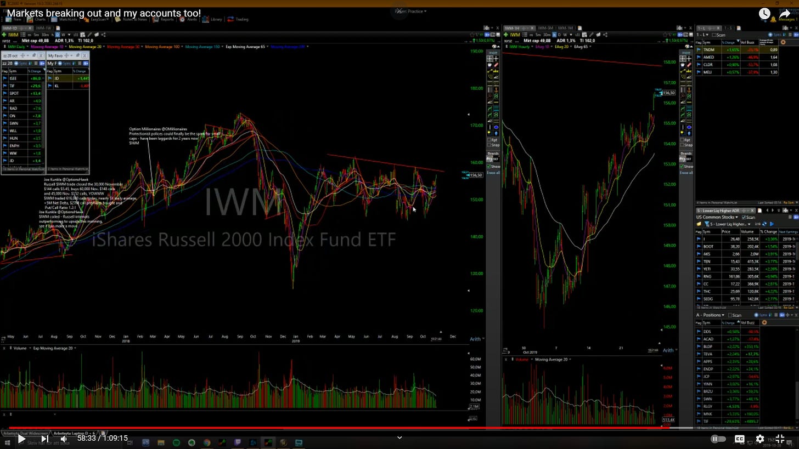Toggle closed captions CC button
799x449 pixels.
tap(739, 439)
